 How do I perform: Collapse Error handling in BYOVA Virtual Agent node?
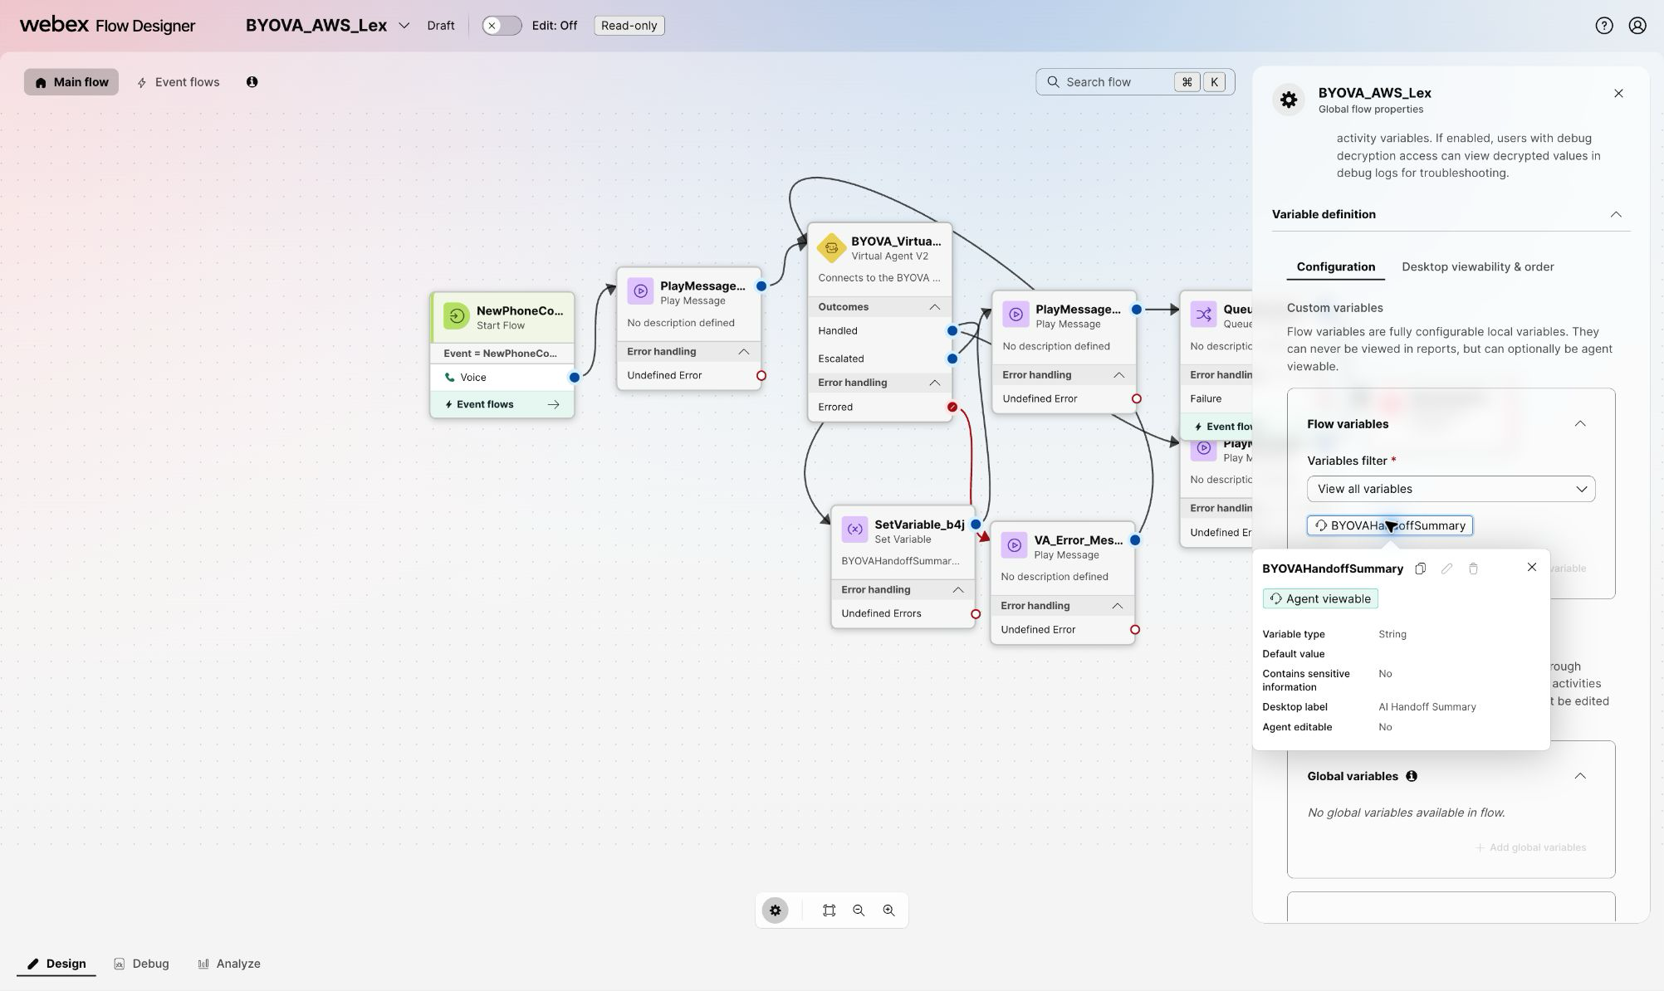point(934,383)
